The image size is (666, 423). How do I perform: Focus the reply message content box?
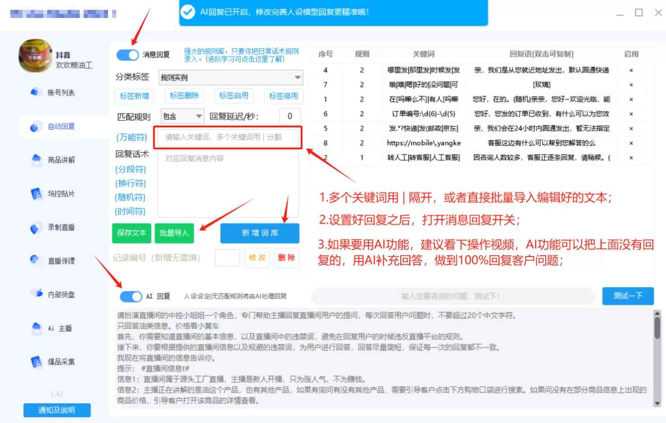(228, 184)
